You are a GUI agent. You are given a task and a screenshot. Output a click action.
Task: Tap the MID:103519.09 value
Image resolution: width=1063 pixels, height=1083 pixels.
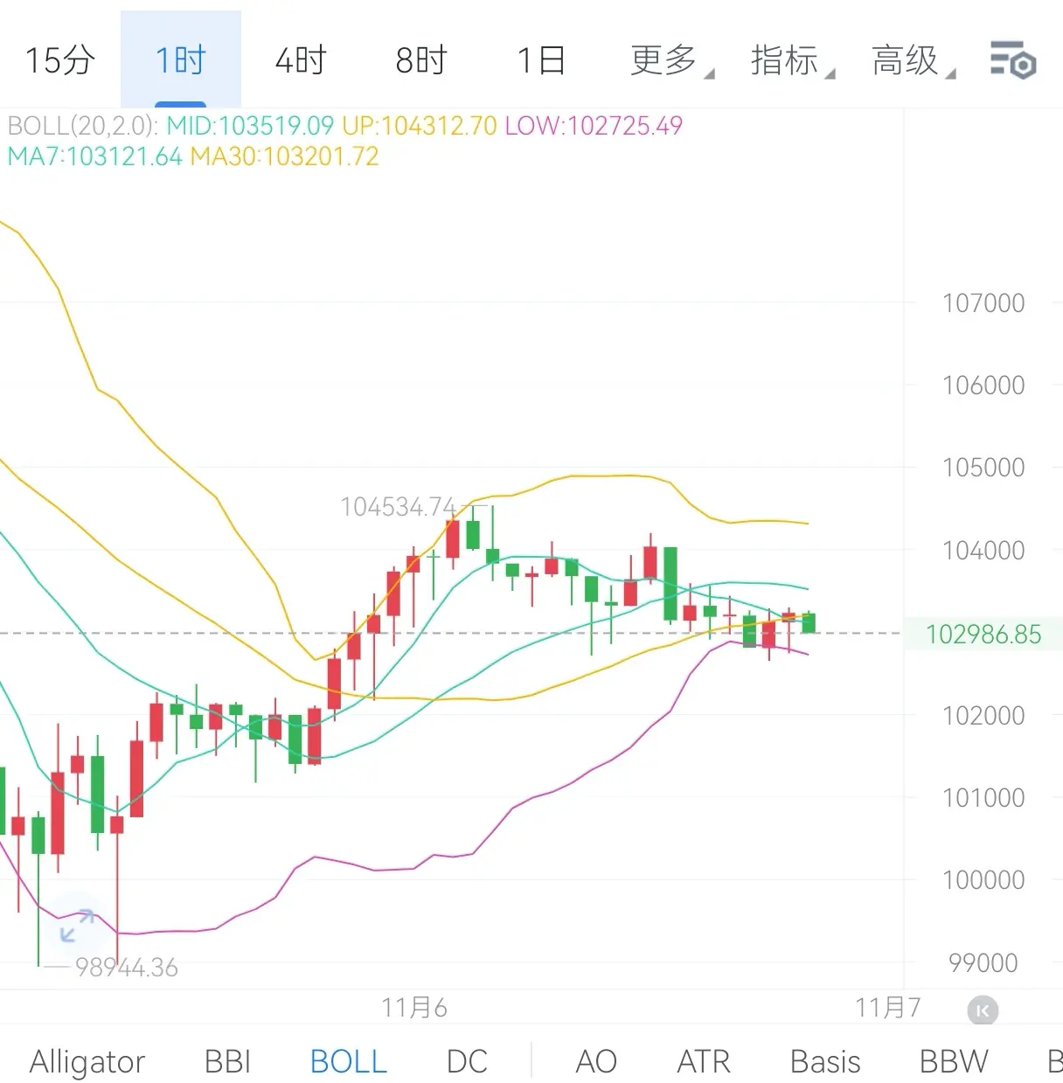pyautogui.click(x=250, y=126)
